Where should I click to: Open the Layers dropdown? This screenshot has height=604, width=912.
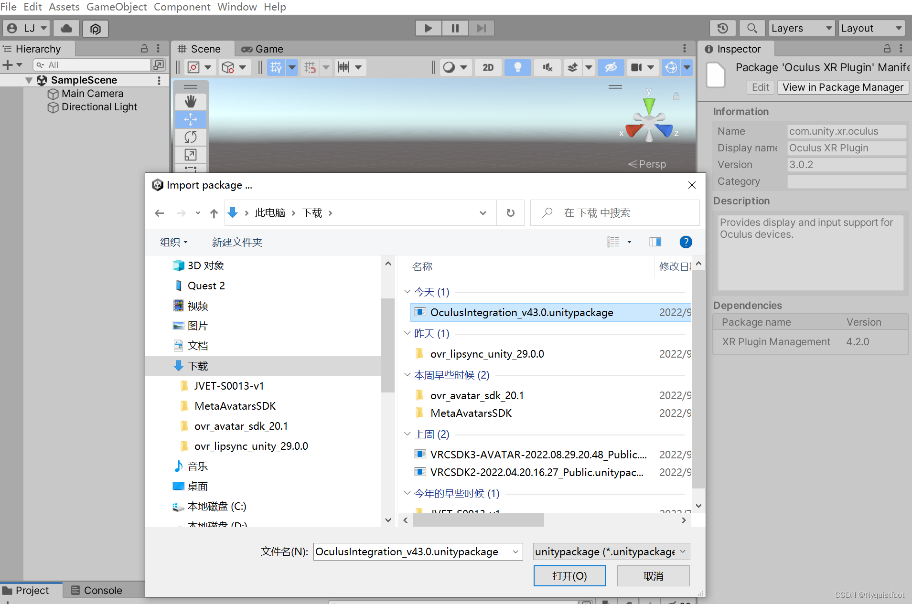[x=802, y=28]
